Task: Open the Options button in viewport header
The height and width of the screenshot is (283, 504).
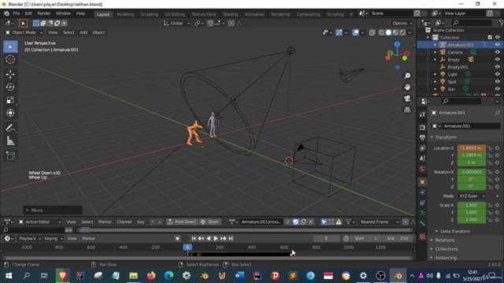Action: coord(402,23)
